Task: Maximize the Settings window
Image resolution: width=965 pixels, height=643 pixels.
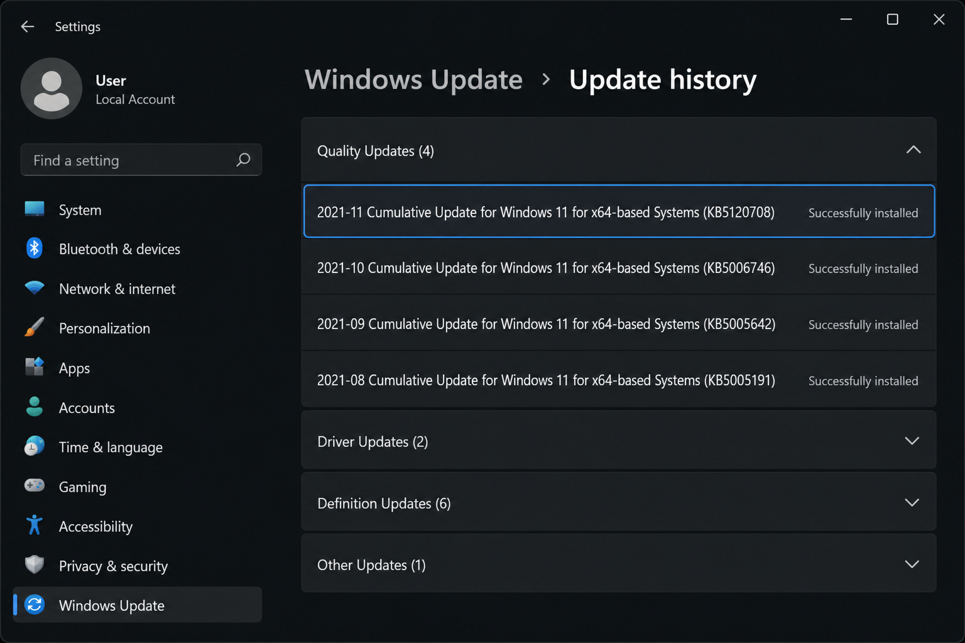Action: (x=892, y=19)
